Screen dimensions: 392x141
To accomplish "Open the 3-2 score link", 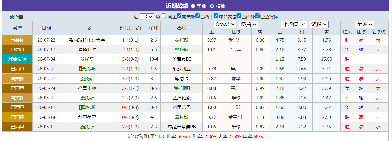I will pyautogui.click(x=126, y=88).
